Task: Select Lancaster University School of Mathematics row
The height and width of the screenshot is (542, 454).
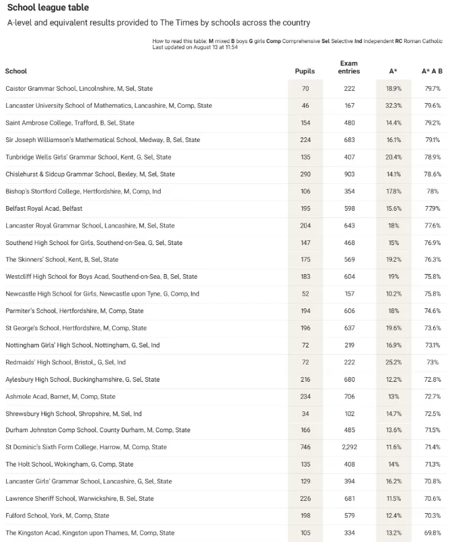Action: coord(226,106)
